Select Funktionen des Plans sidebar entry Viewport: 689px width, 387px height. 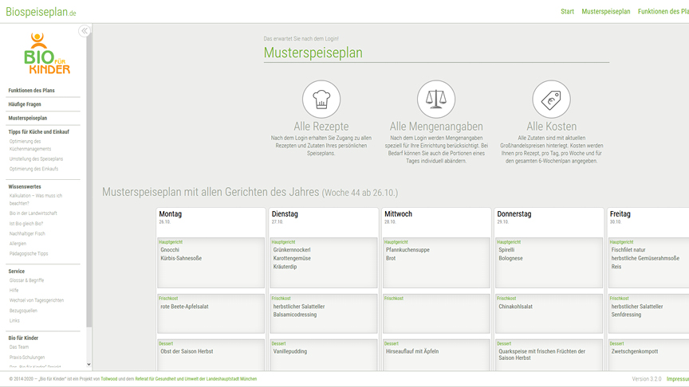pyautogui.click(x=32, y=91)
